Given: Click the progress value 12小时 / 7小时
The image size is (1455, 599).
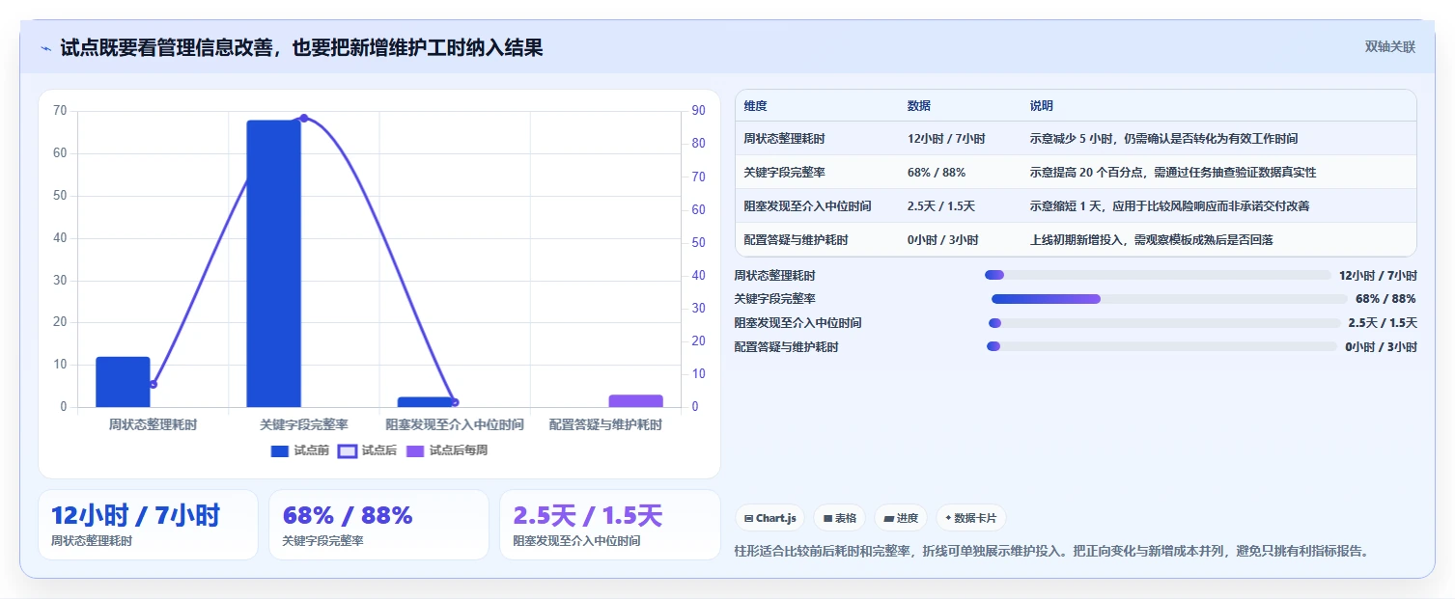Looking at the screenshot, I should [x=1378, y=275].
